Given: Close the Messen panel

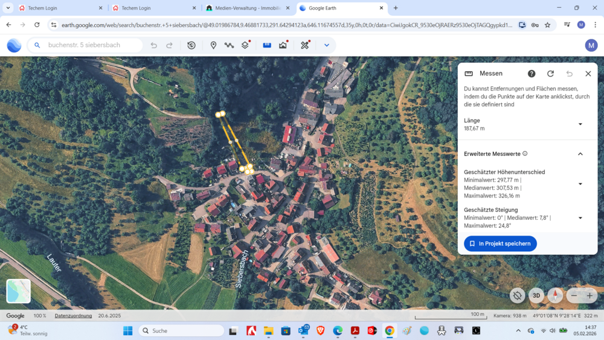Looking at the screenshot, I should 588,74.
